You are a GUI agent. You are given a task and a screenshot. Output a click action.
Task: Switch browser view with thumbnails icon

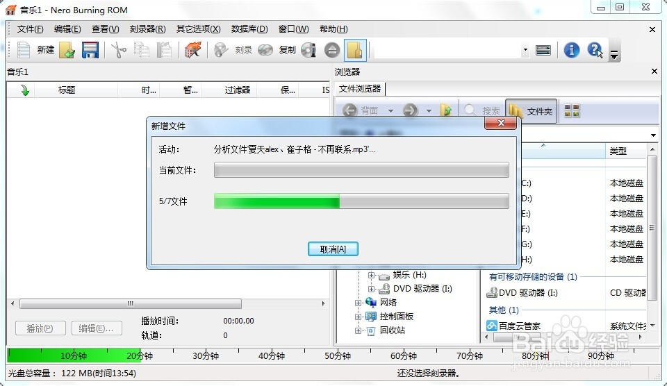[572, 111]
